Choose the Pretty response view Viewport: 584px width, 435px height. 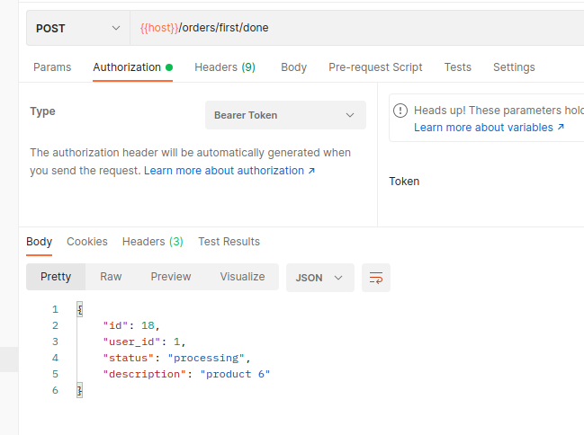click(56, 277)
